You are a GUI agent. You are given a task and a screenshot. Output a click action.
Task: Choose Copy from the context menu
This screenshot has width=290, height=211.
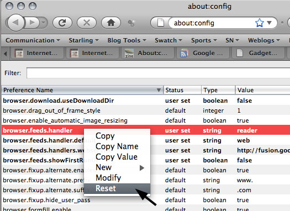tap(117, 136)
